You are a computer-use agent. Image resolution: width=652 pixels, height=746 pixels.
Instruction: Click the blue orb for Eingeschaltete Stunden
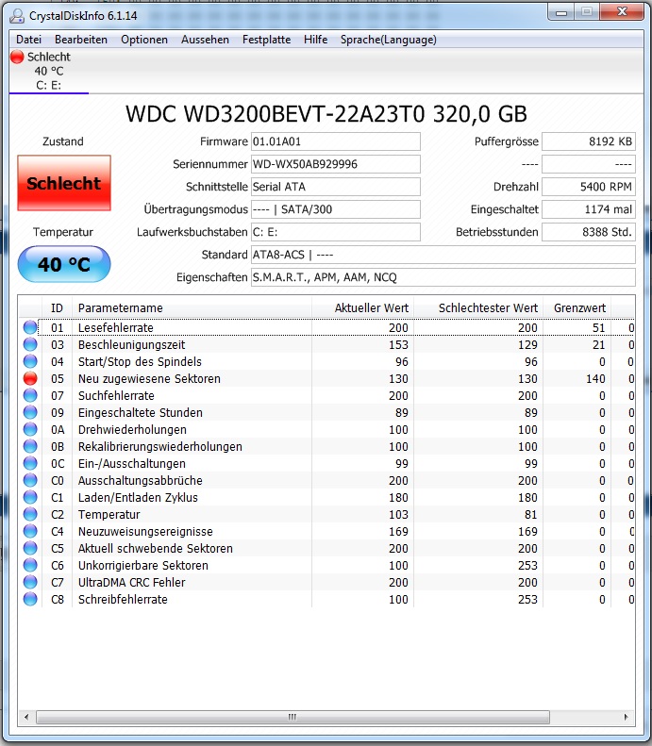coord(30,412)
